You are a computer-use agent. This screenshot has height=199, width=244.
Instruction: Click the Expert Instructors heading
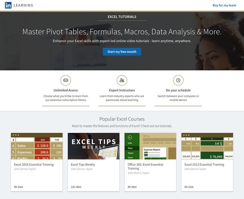[122, 90]
